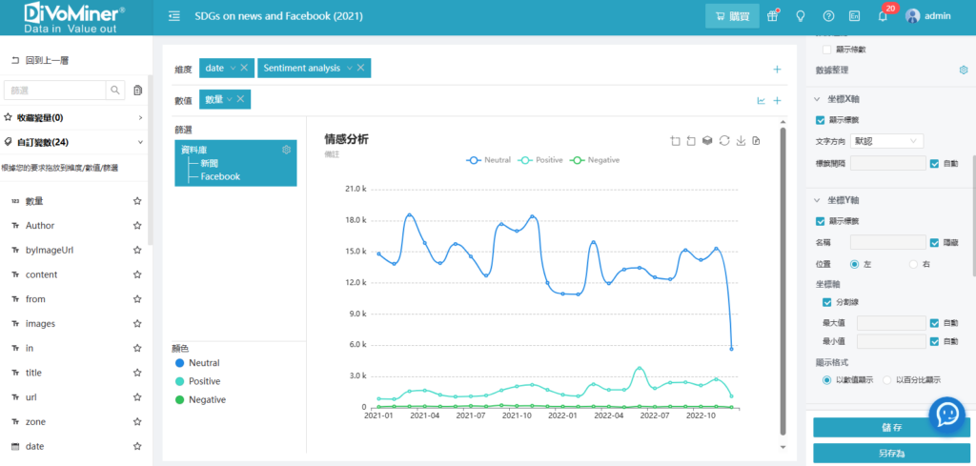Viewport: 976px width, 466px height.
Task: Uncheck 顯示標籤 under 坐標X軸
Action: [821, 120]
